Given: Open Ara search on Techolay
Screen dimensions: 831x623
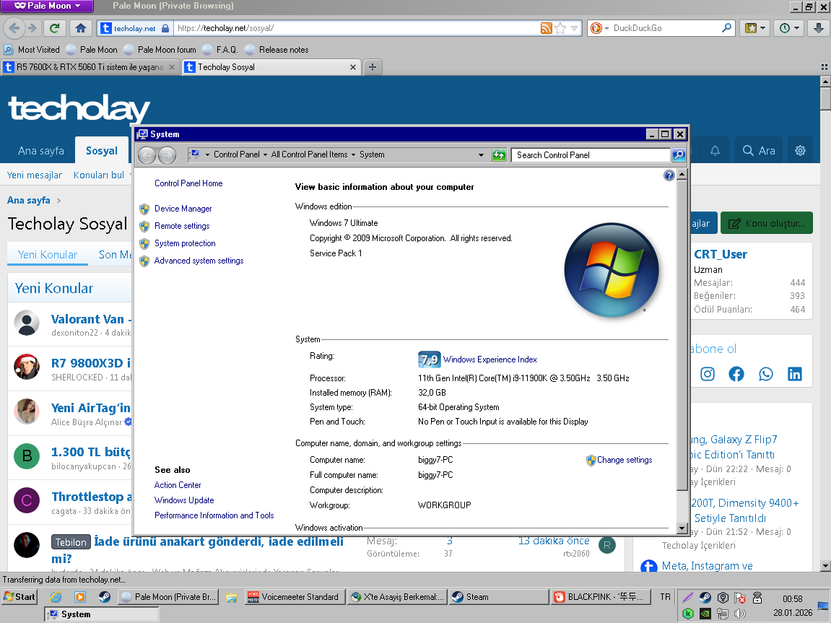Looking at the screenshot, I should pyautogui.click(x=758, y=150).
